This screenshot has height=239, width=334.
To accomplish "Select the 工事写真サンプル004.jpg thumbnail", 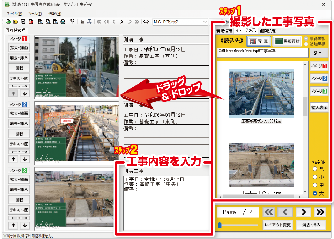I will click(x=261, y=93).
